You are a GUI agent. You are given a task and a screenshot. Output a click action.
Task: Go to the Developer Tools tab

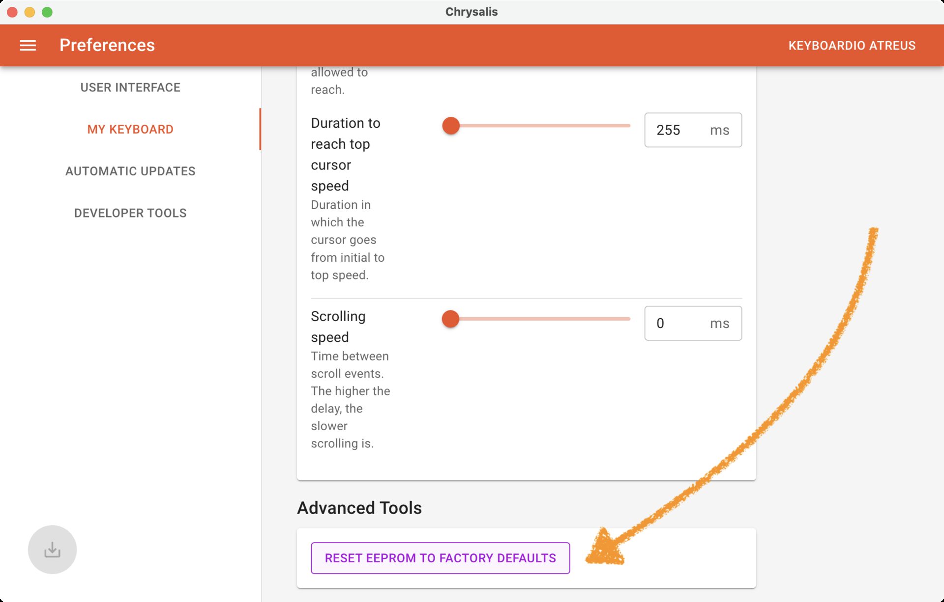130,213
